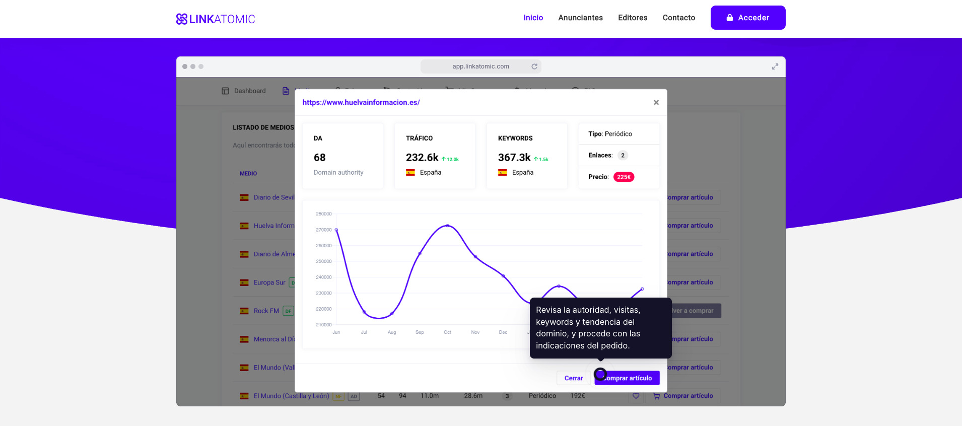962x426 pixels.
Task: Click the shopping cart icon in last row
Action: (656, 396)
